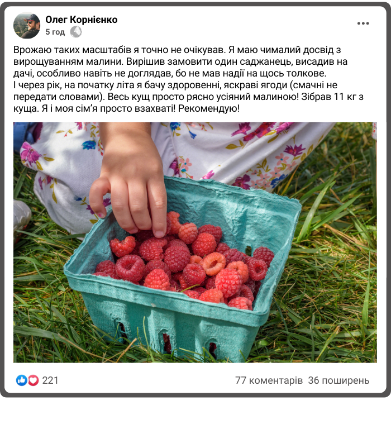Click the line starting "І через рік"
The width and height of the screenshot is (391, 429).
[x=175, y=85]
